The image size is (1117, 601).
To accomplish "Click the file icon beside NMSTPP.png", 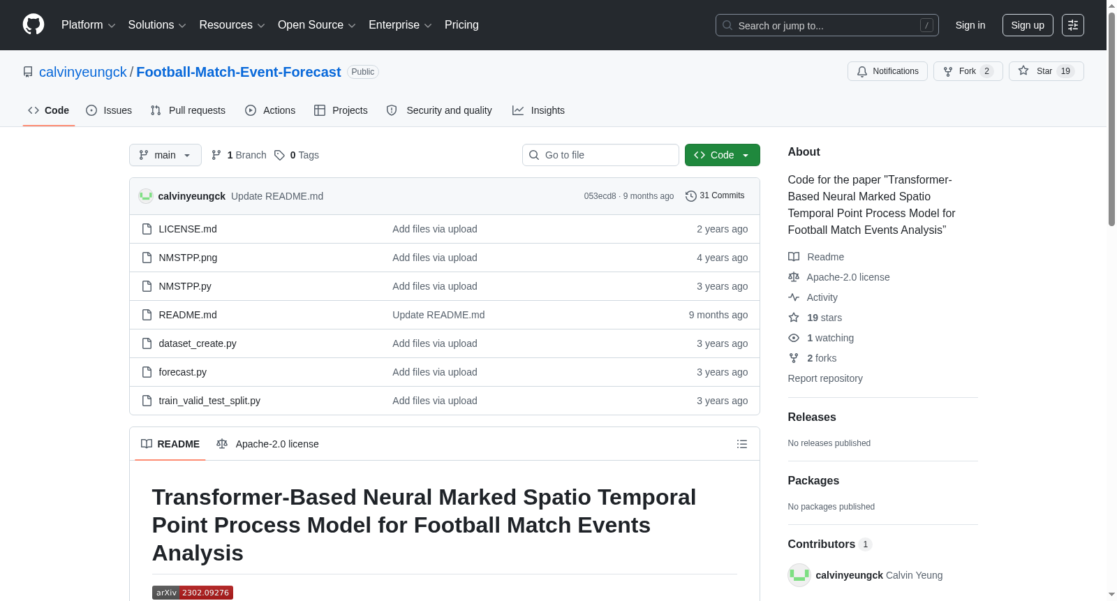I will coord(147,258).
